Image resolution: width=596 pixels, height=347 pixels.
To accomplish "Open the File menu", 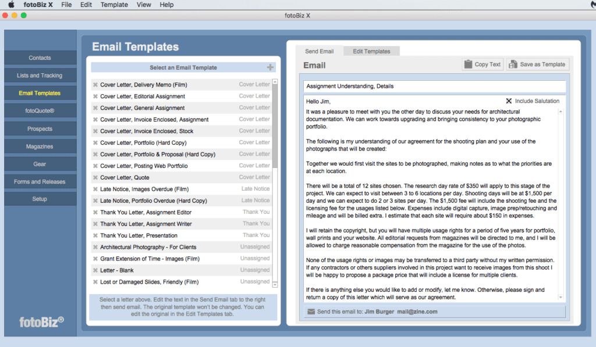I will 66,5.
